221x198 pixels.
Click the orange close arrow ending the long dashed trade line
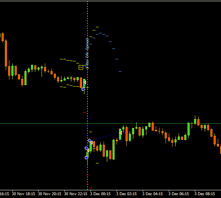coord(121,133)
